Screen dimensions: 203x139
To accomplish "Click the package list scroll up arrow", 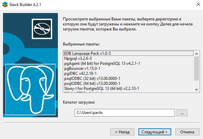I will (x=196, y=54).
